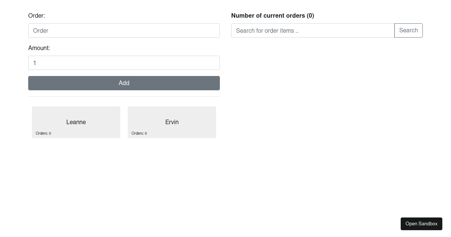Screen dimensions: 451x237
Task: Focus the Amount number field
Action: tap(124, 63)
